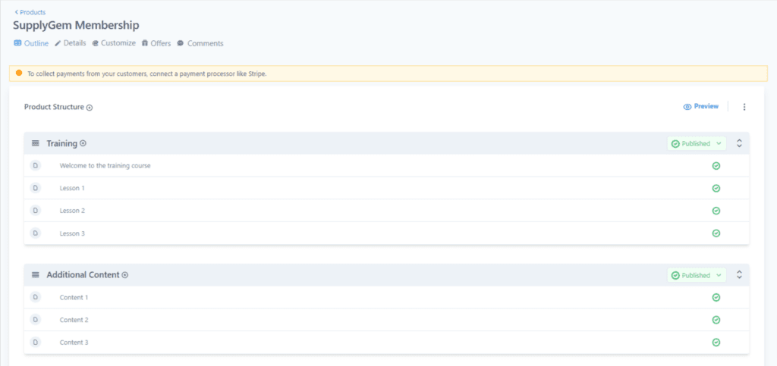777x366 pixels.
Task: Click the plus icon next to Additional Content
Action: (125, 275)
